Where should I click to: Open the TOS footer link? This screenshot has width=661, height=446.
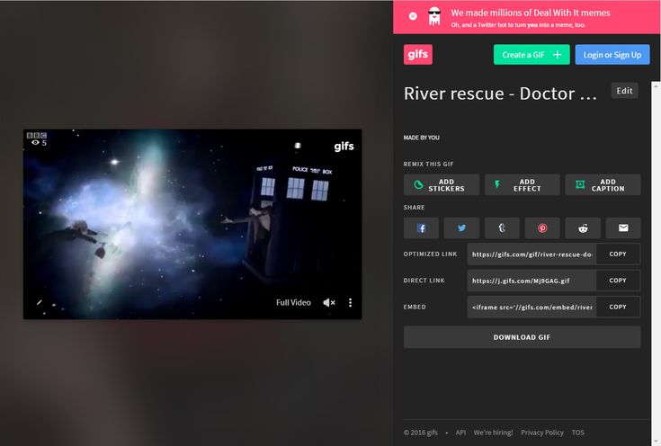click(x=578, y=433)
